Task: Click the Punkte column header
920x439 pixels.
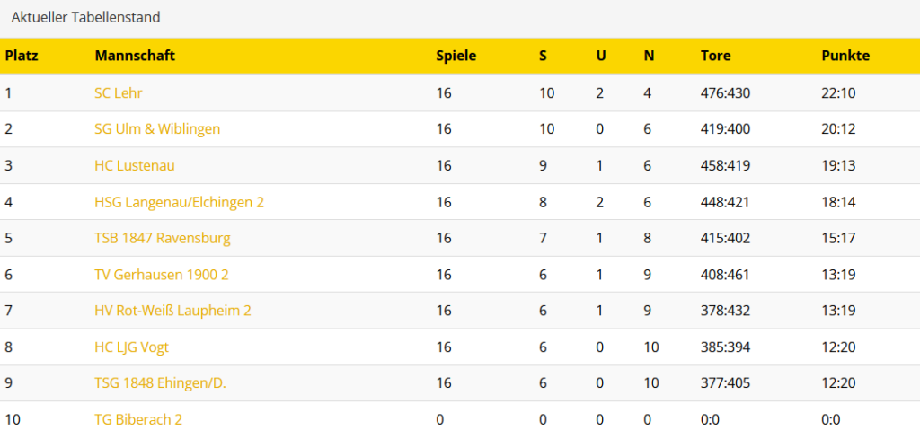Action: [845, 56]
